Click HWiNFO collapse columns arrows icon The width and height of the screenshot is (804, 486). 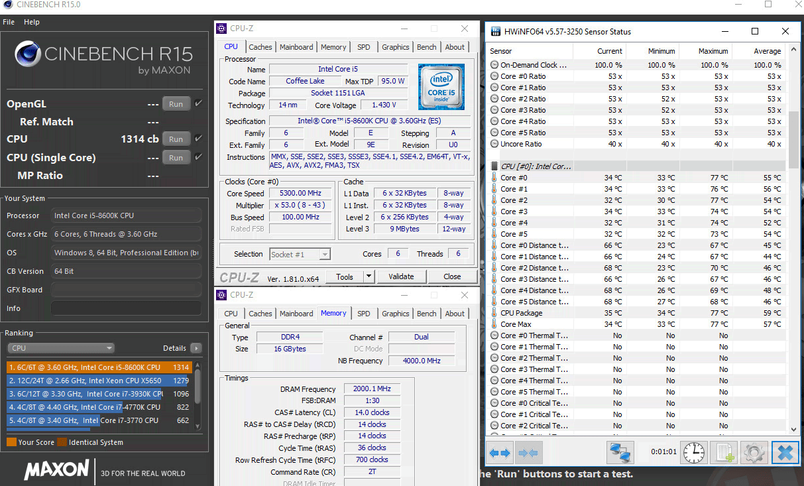click(528, 453)
